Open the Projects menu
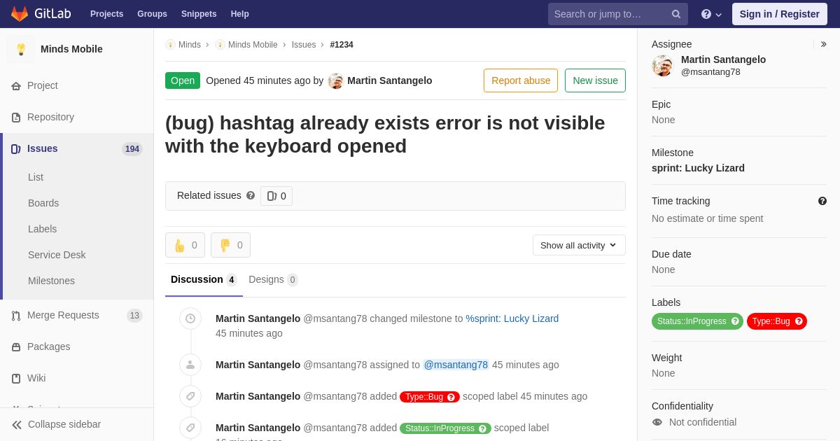This screenshot has height=441, width=840. tap(107, 14)
